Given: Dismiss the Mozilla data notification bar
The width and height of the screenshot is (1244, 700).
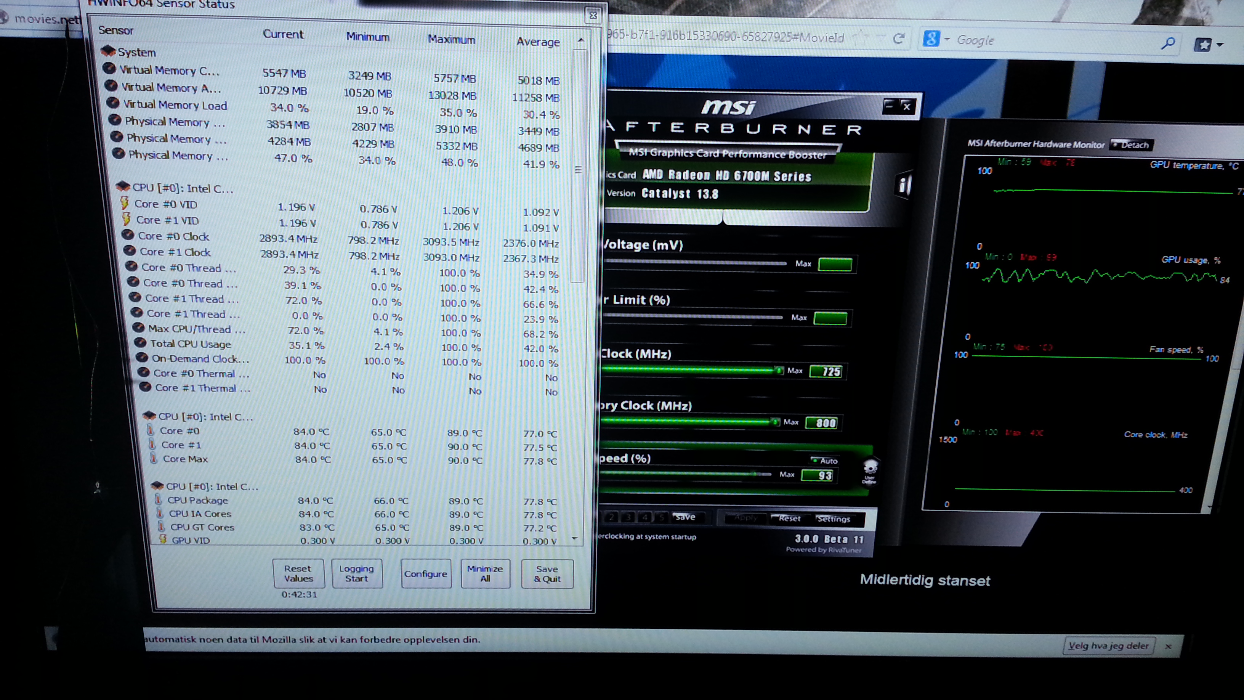Looking at the screenshot, I should click(x=1168, y=646).
